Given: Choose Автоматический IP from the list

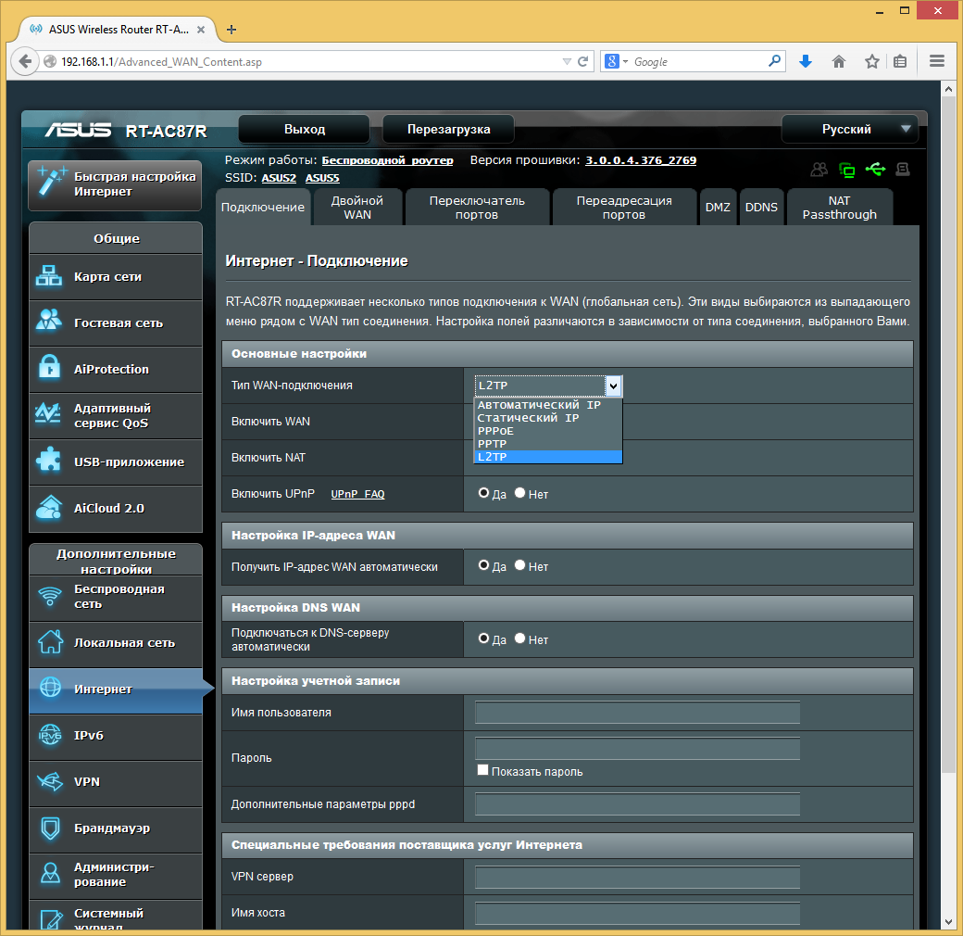Looking at the screenshot, I should tap(548, 405).
